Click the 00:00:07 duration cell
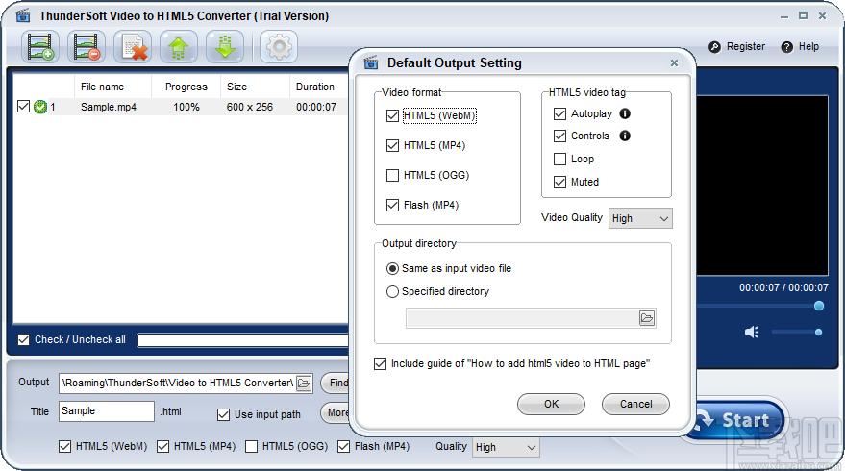The width and height of the screenshot is (845, 471). tap(316, 107)
